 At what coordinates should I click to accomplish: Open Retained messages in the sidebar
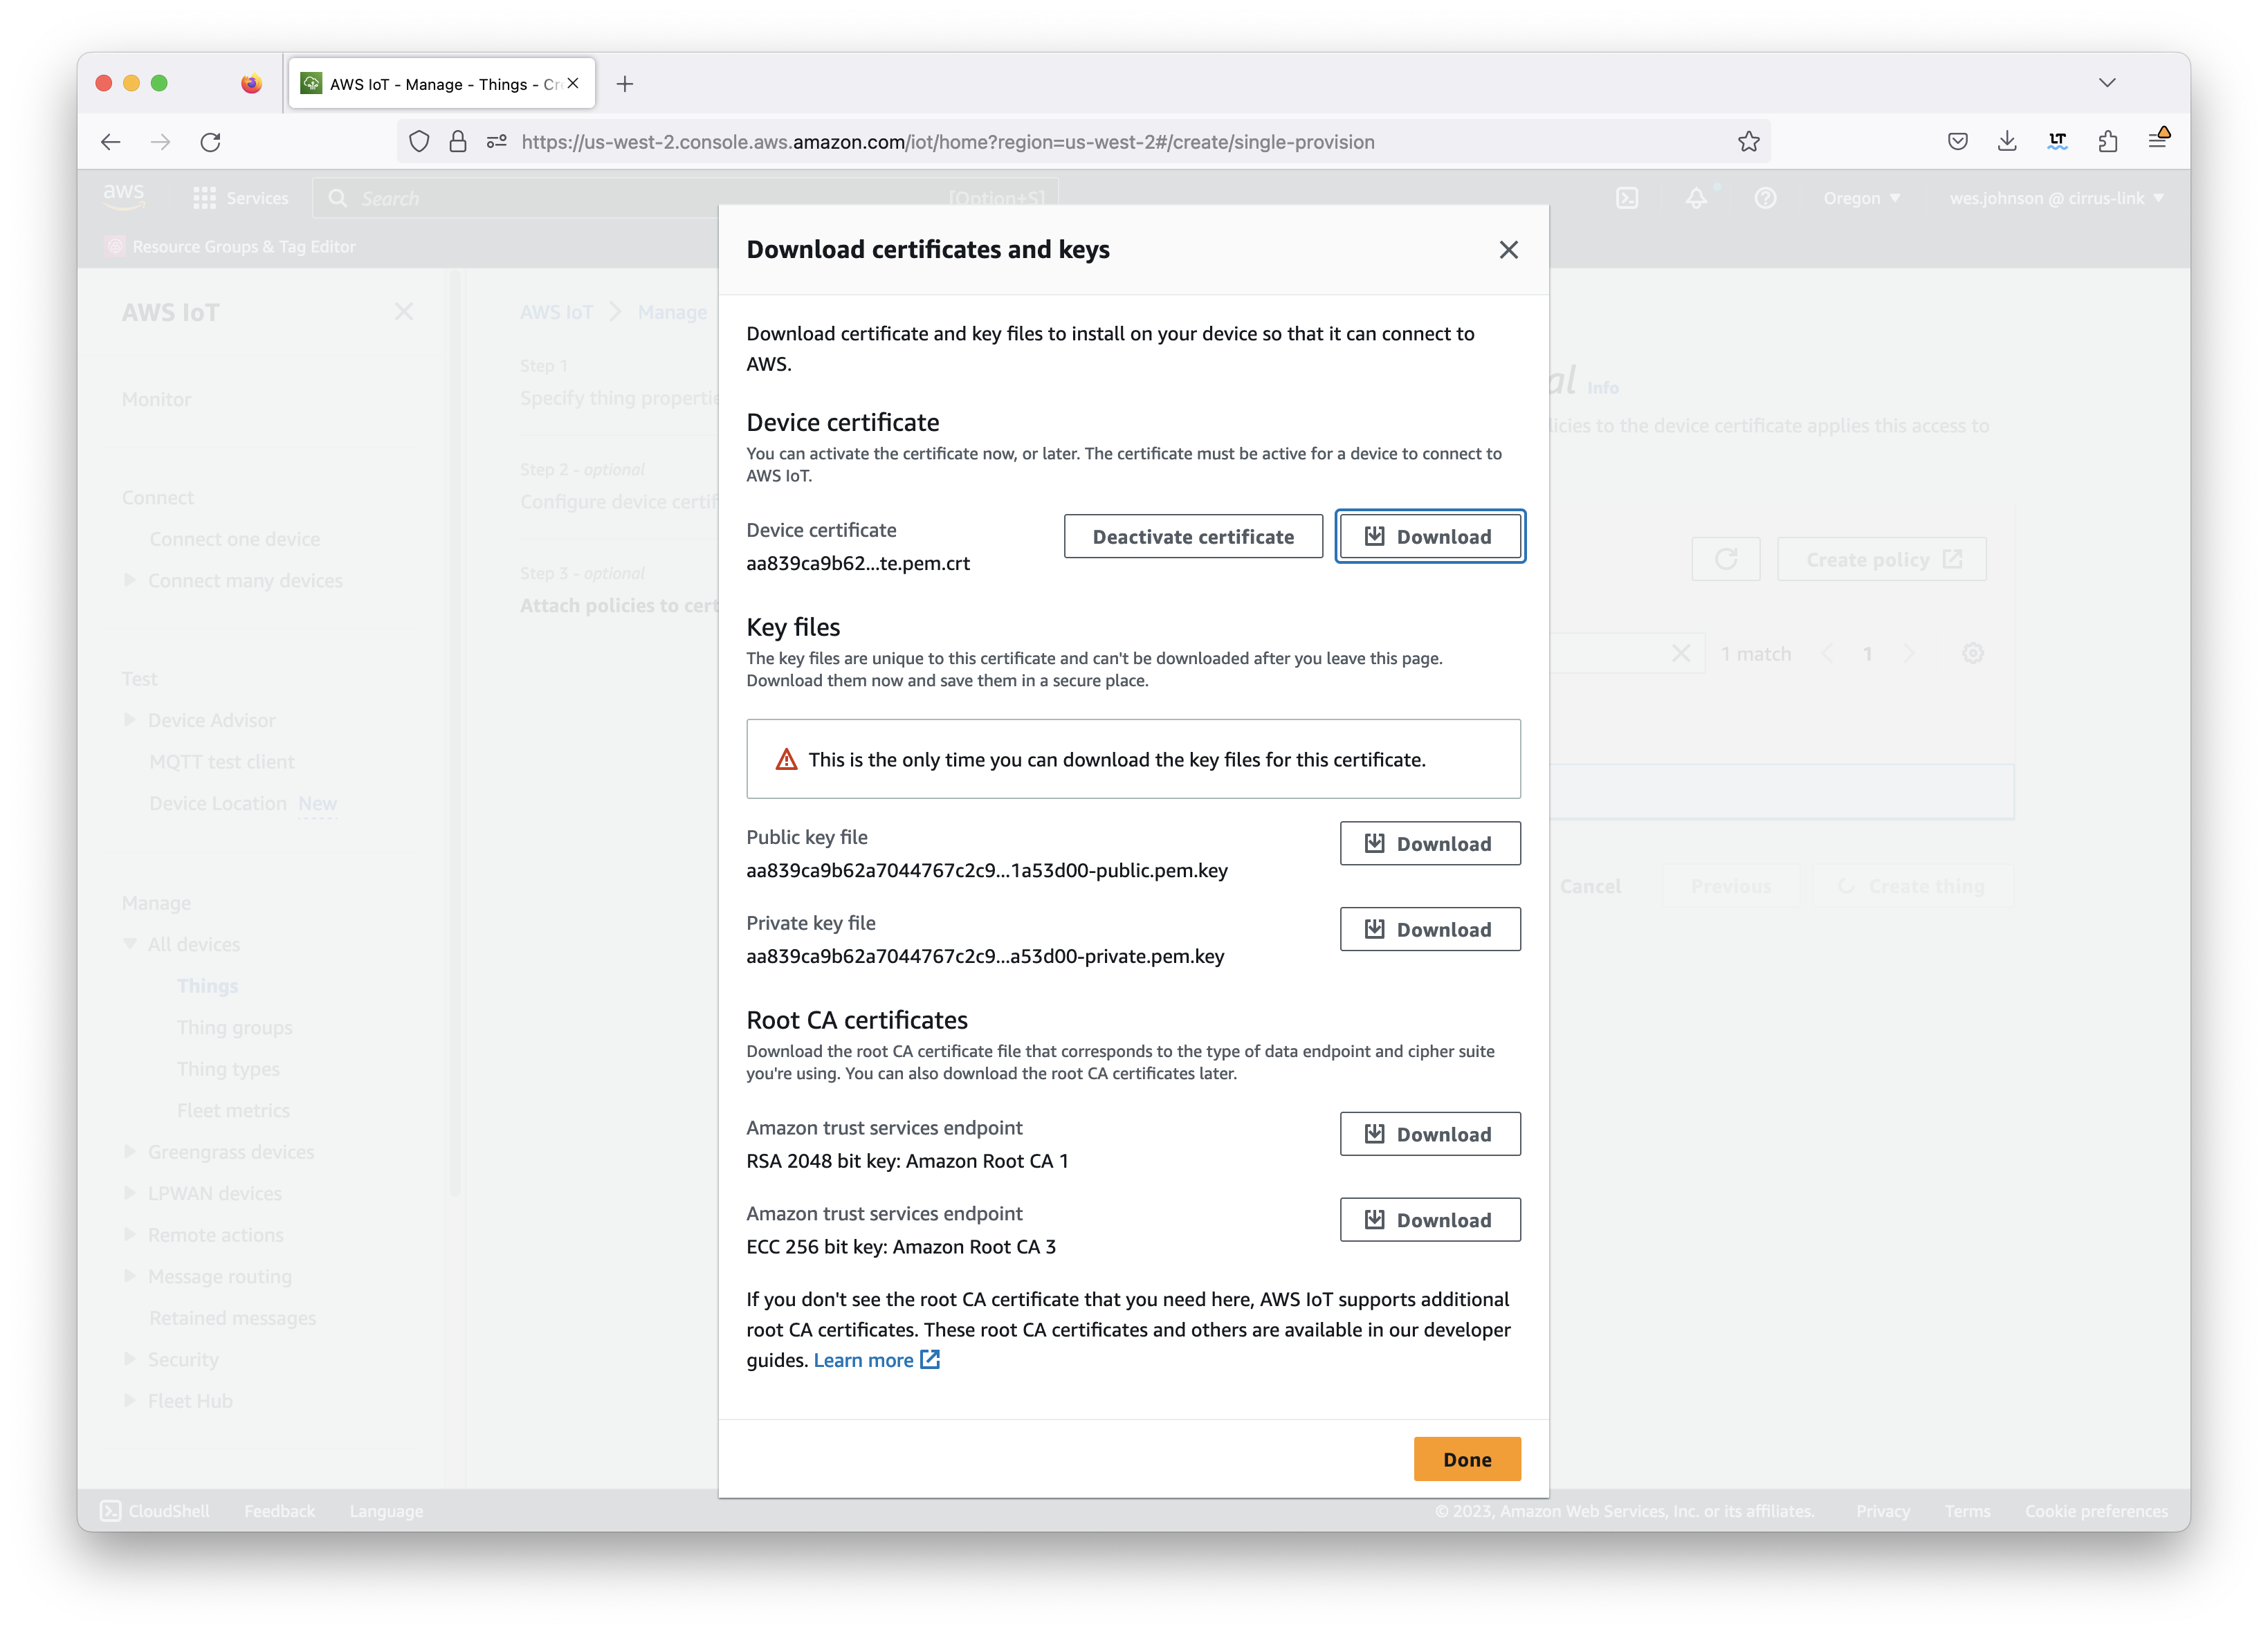coord(233,1318)
